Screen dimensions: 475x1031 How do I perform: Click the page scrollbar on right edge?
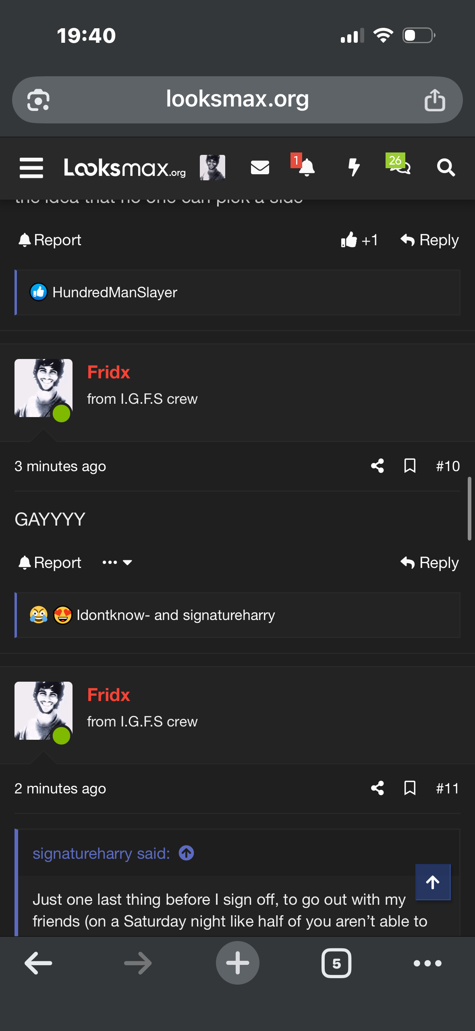coord(469,508)
